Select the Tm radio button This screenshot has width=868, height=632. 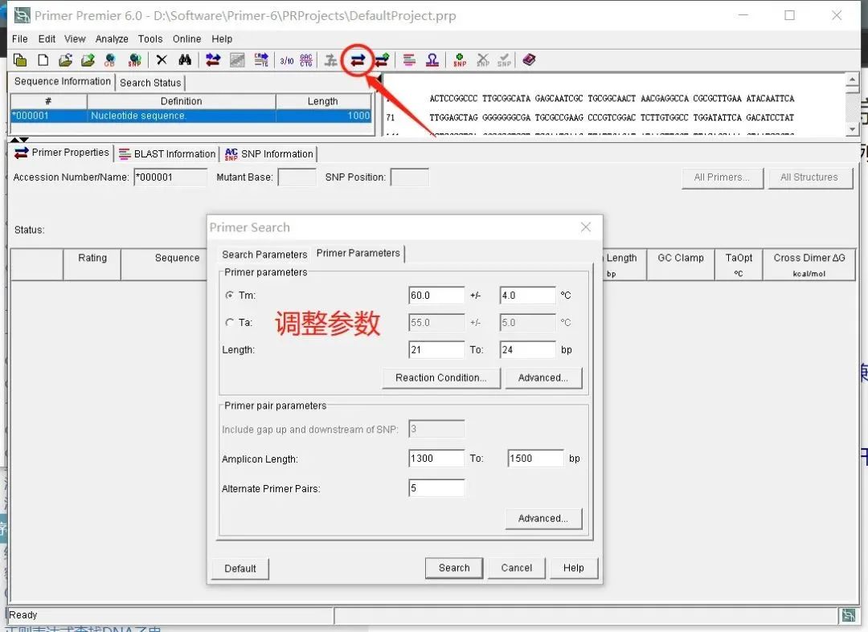pos(230,296)
